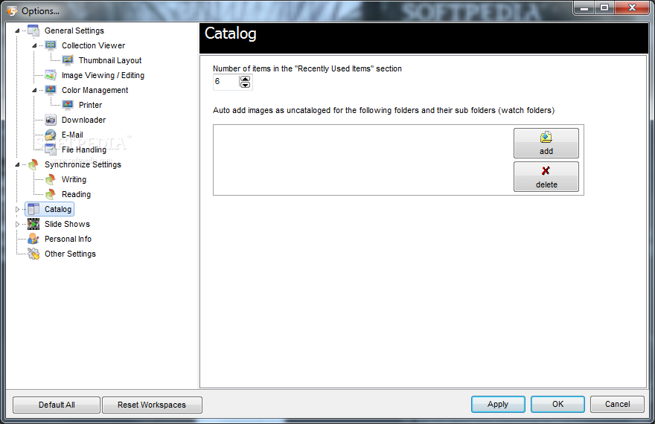Select the Printer settings entry
The image size is (655, 424).
(x=90, y=105)
